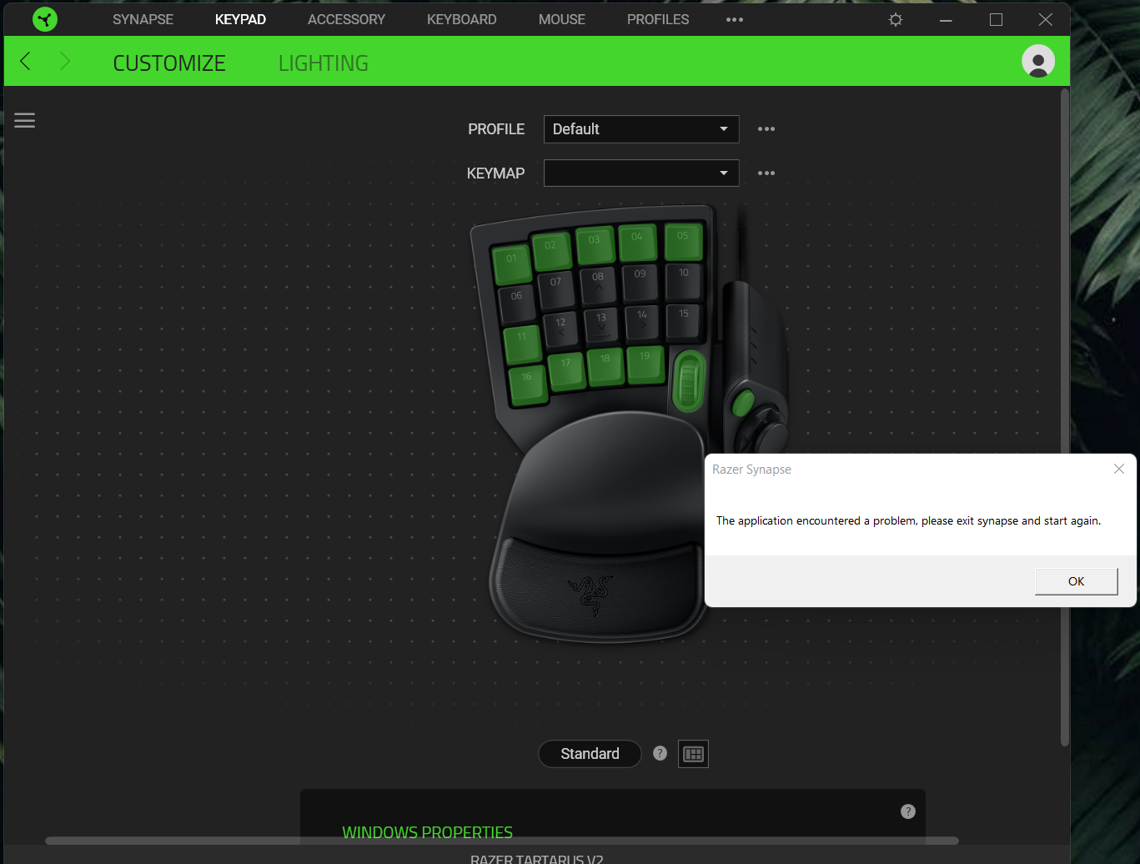Image resolution: width=1140 pixels, height=864 pixels.
Task: Click the Razer logo home icon
Action: (45, 19)
